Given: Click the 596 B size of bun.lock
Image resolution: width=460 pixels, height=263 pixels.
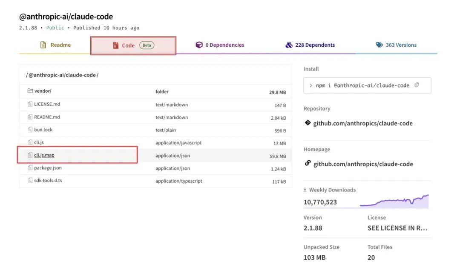Looking at the screenshot, I should pos(280,131).
